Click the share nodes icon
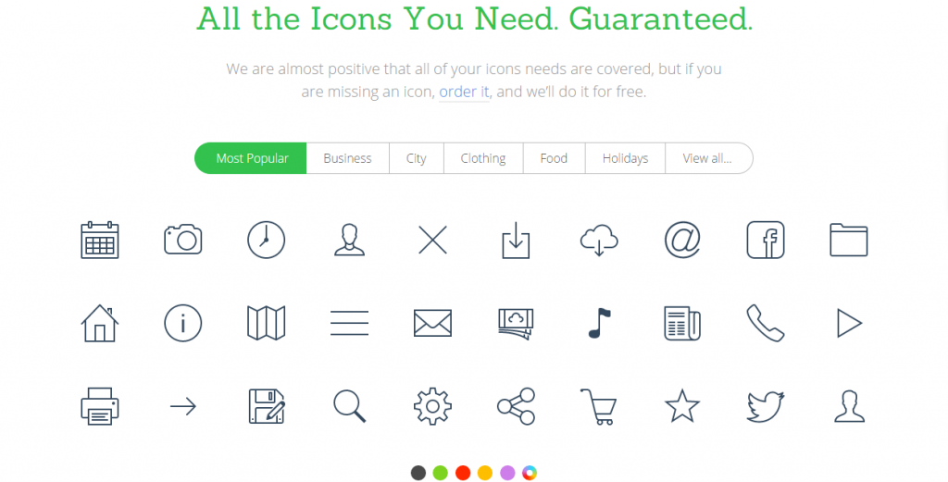 (516, 406)
